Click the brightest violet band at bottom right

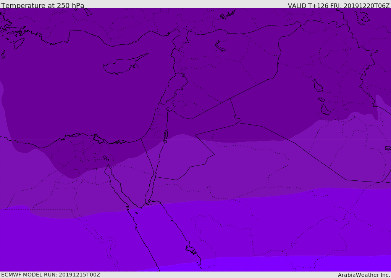coord(305,265)
